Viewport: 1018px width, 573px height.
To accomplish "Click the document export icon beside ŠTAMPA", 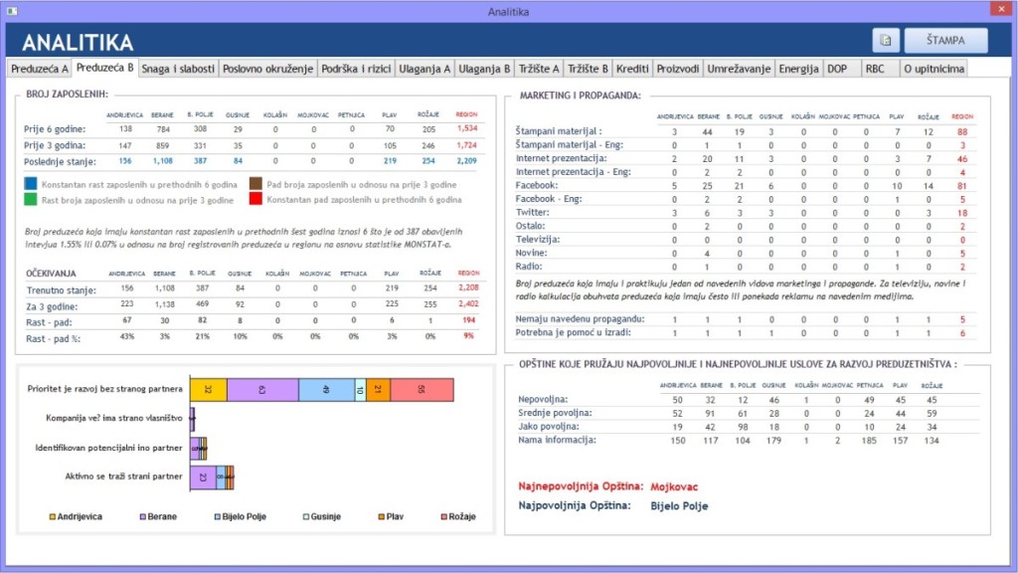I will [x=886, y=40].
